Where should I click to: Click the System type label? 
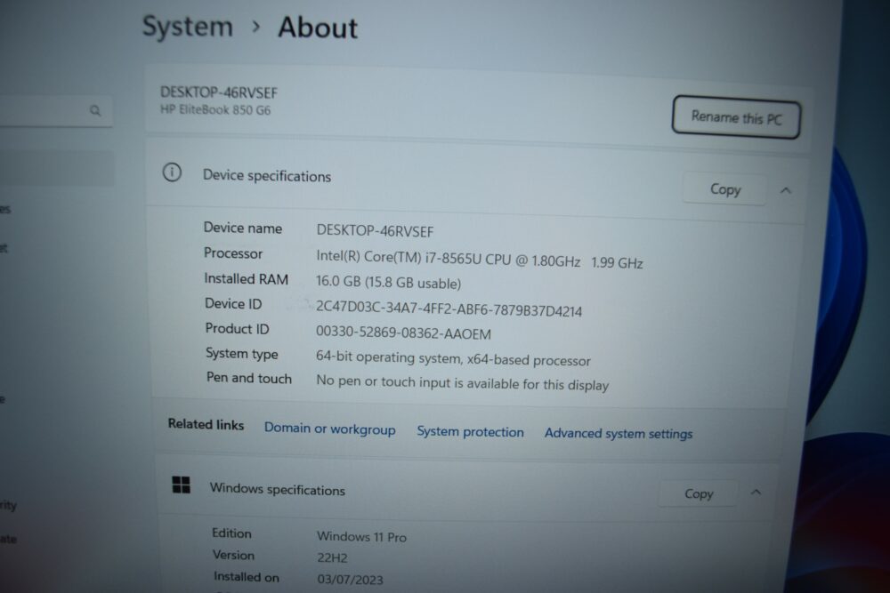tap(241, 353)
